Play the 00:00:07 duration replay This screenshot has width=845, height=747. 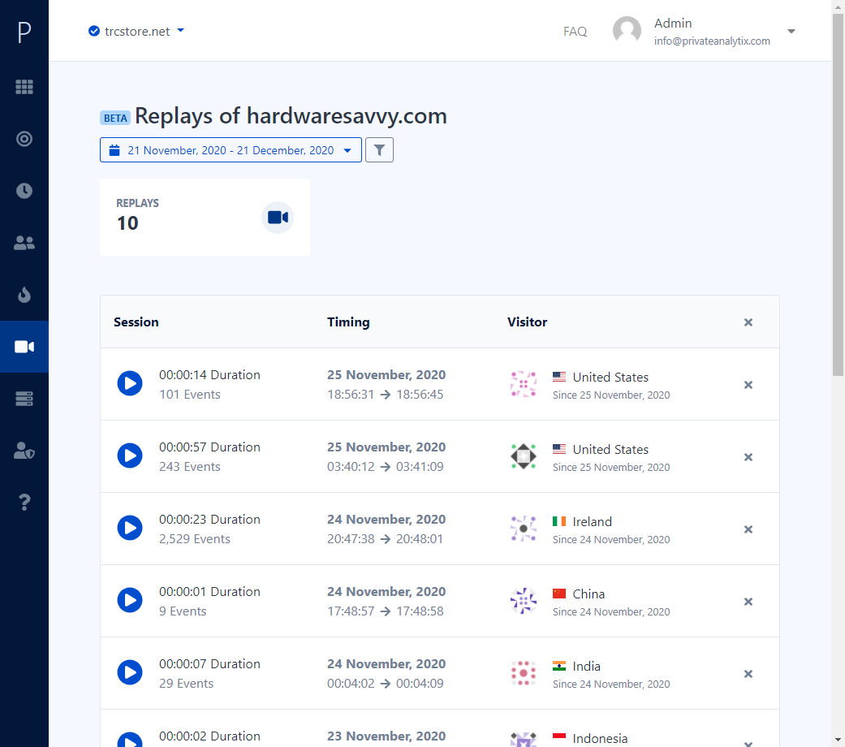[x=130, y=672]
